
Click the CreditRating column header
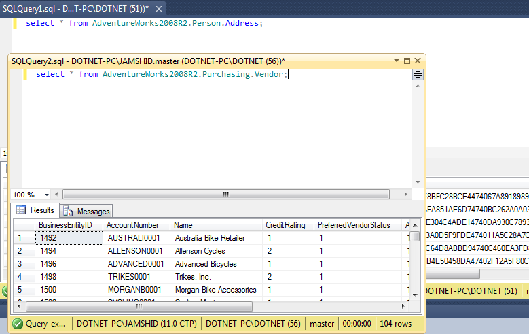tap(286, 225)
